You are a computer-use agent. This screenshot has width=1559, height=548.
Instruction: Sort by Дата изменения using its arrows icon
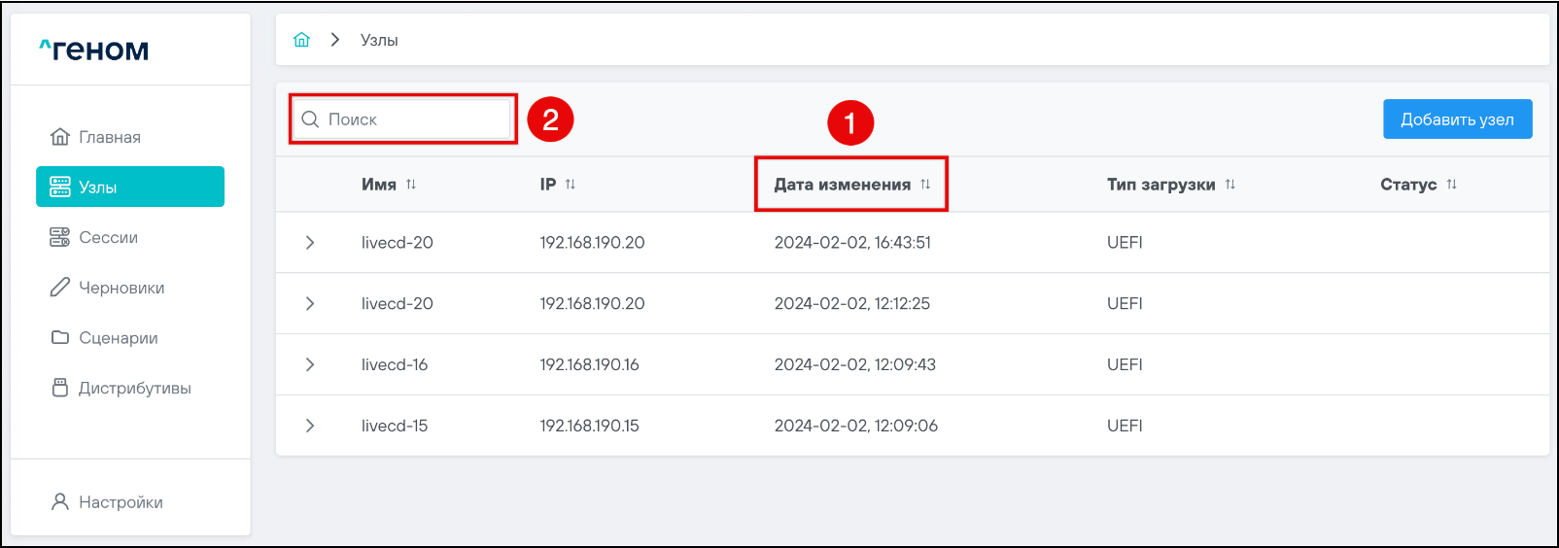pos(925,185)
